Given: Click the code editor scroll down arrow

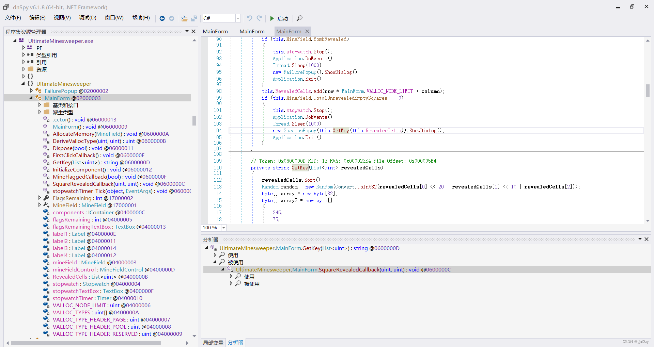Looking at the screenshot, I should tap(648, 220).
